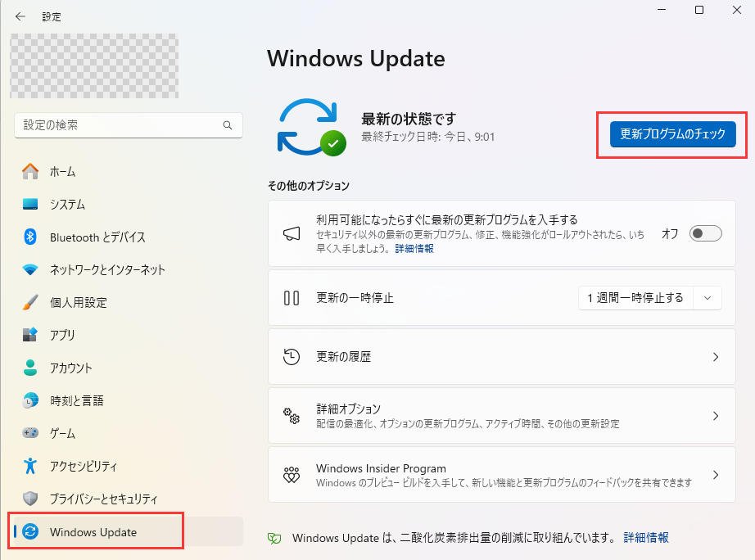Enable 利用可能になったらすぐに最新の更新プログラムを入手する toggle
The width and height of the screenshot is (755, 560).
[x=704, y=233]
